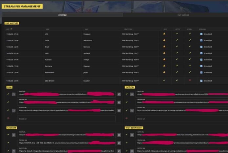Click the TACTICAL section label
The image size is (228, 153).
pyautogui.click(x=130, y=87)
